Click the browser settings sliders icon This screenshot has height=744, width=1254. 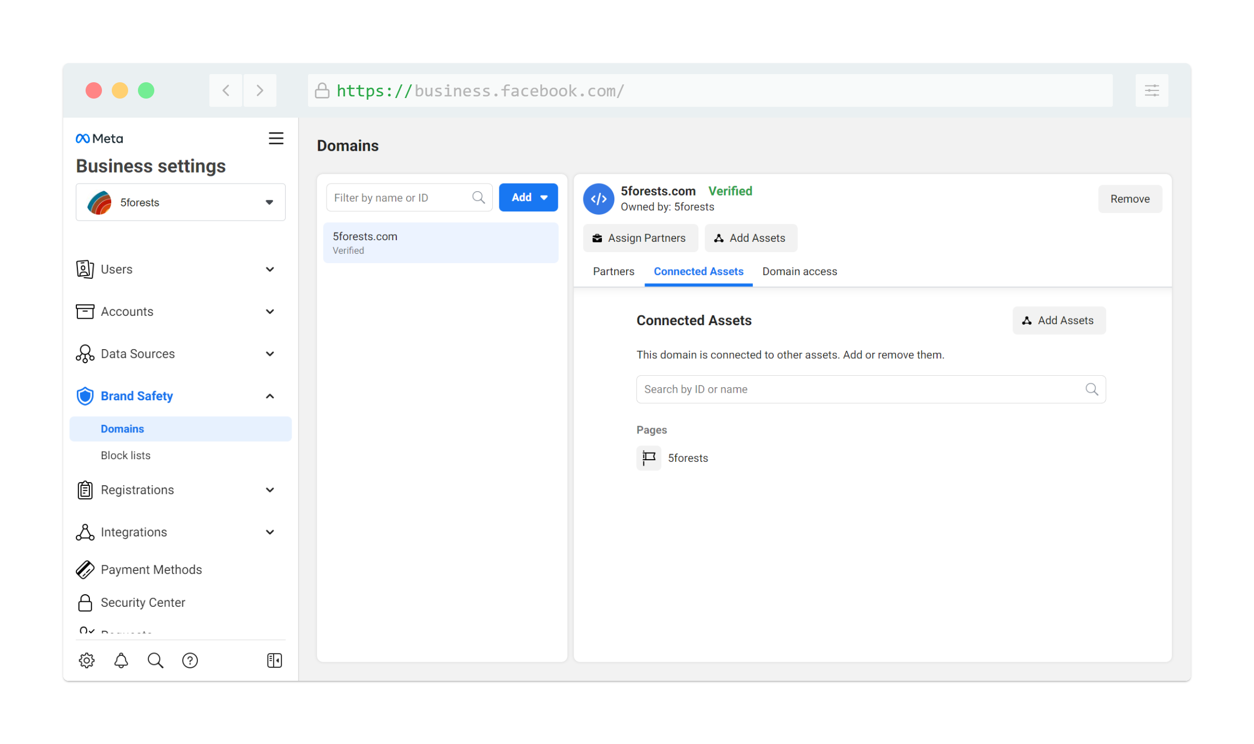[x=1152, y=90]
